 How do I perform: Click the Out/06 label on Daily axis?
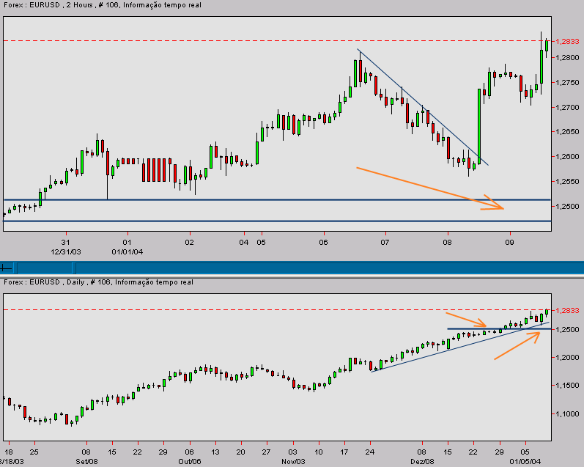pos(190,461)
